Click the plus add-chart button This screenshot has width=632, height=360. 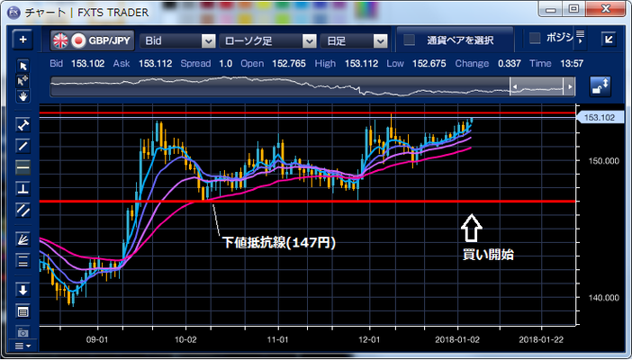click(23, 40)
